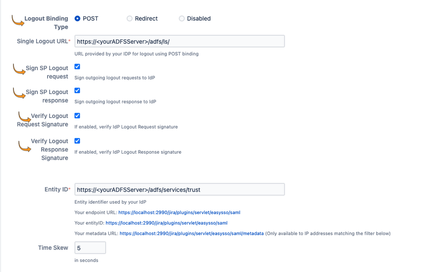436x272 pixels.
Task: Click the Time Skew input field
Action: pos(90,248)
